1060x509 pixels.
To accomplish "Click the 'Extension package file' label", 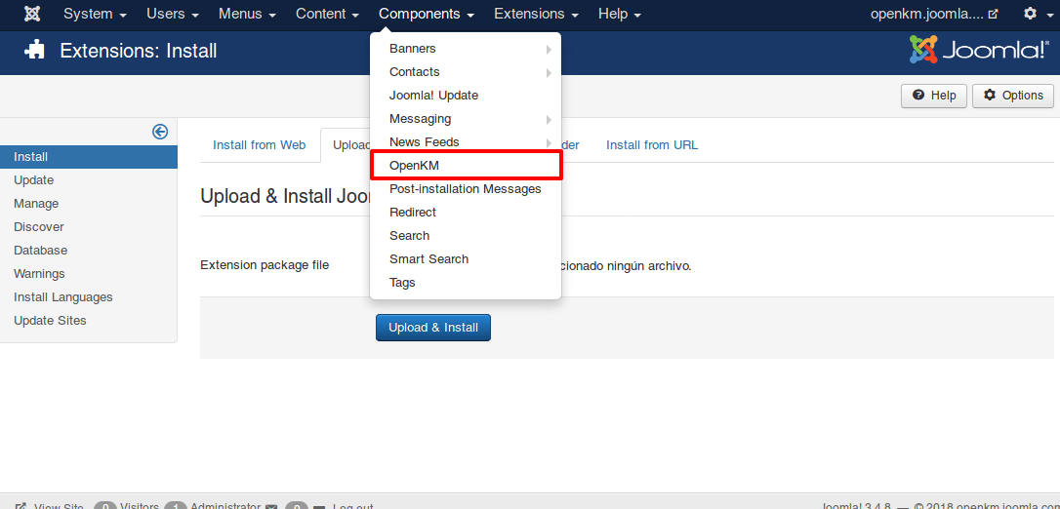I will pos(265,265).
